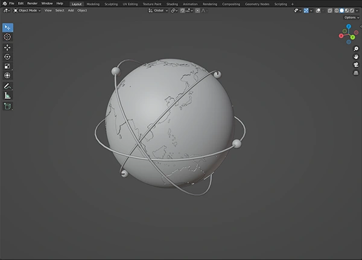
Task: Expand the Options dropdown
Action: tap(352, 17)
